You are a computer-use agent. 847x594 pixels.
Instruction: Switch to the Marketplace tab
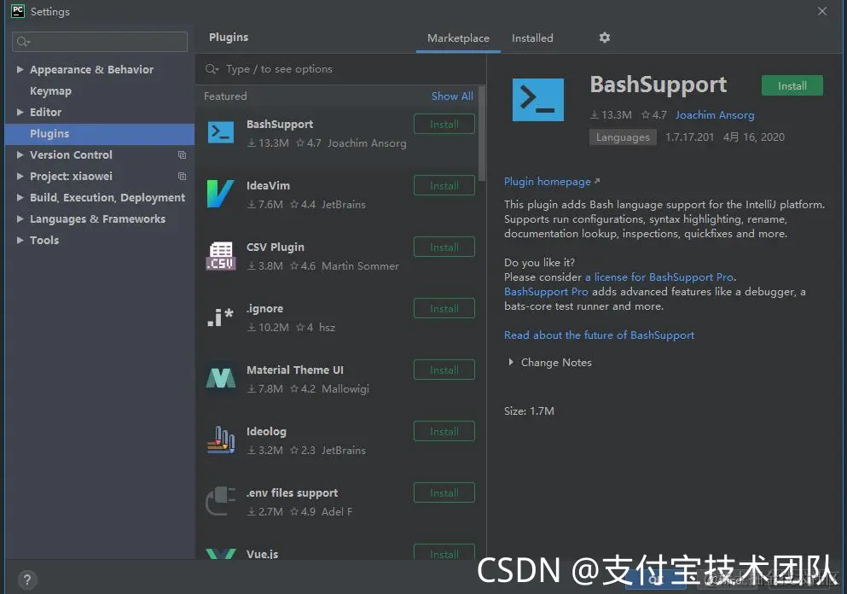point(458,38)
